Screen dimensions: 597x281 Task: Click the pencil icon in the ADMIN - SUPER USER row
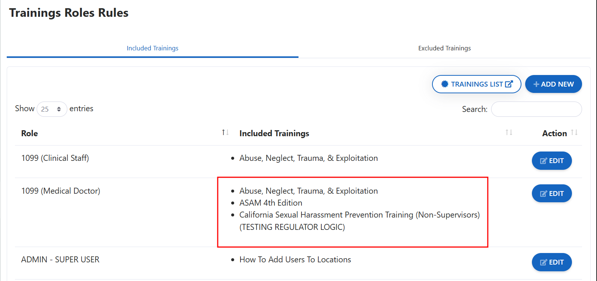coord(544,262)
